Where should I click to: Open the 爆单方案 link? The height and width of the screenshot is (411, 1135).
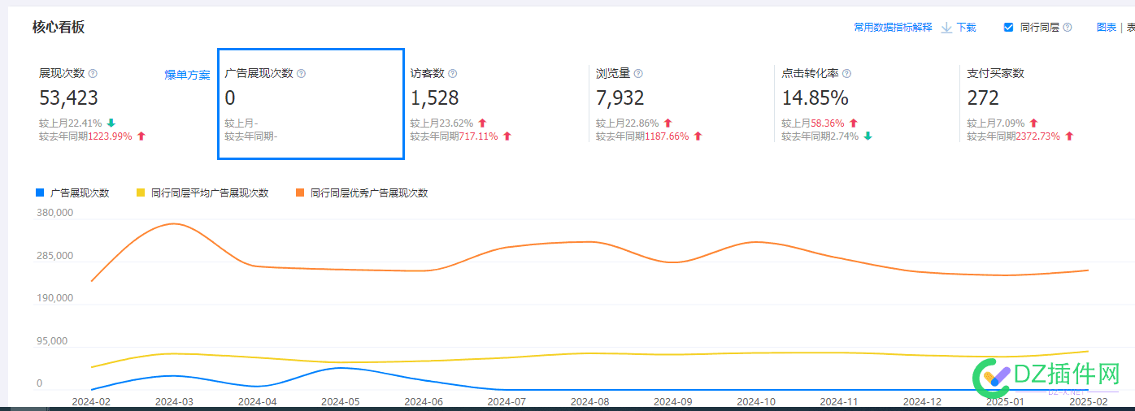[x=187, y=75]
